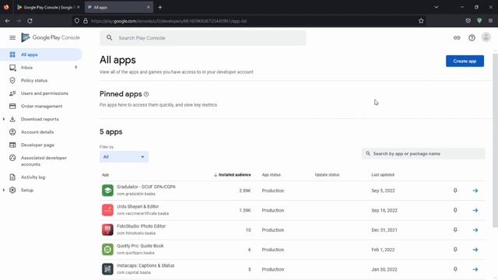
Task: Click the green shield extension icon
Action: pyautogui.click(x=479, y=21)
